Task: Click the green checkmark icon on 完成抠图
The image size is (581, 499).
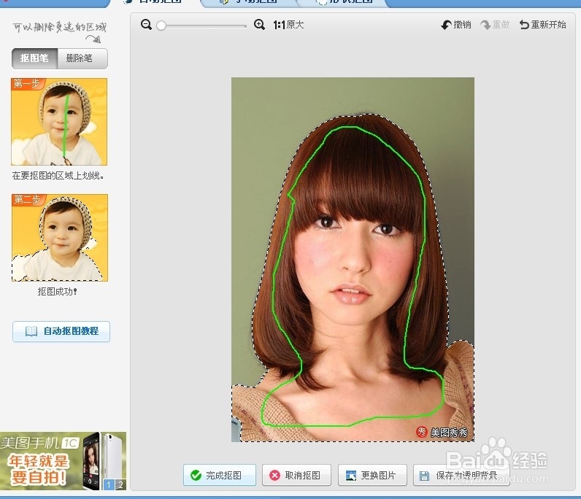Action: [196, 476]
